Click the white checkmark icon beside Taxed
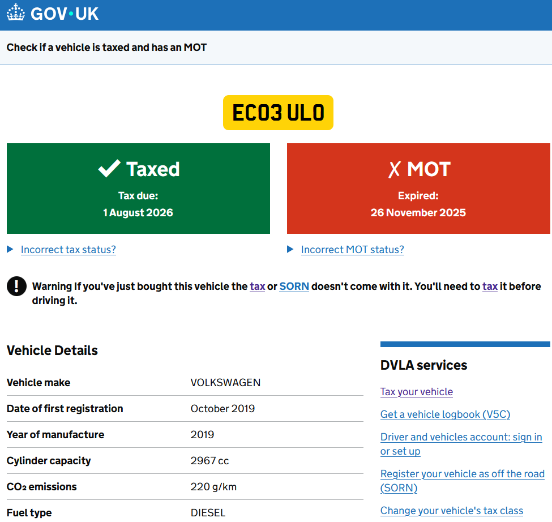This screenshot has height=522, width=552. [x=109, y=169]
